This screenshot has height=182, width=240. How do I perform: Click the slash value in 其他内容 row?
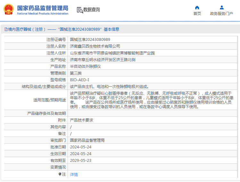71,127
